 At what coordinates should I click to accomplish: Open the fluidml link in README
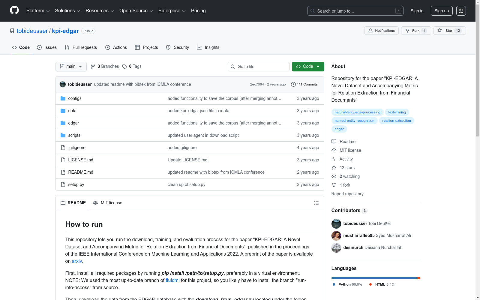coord(172,280)
